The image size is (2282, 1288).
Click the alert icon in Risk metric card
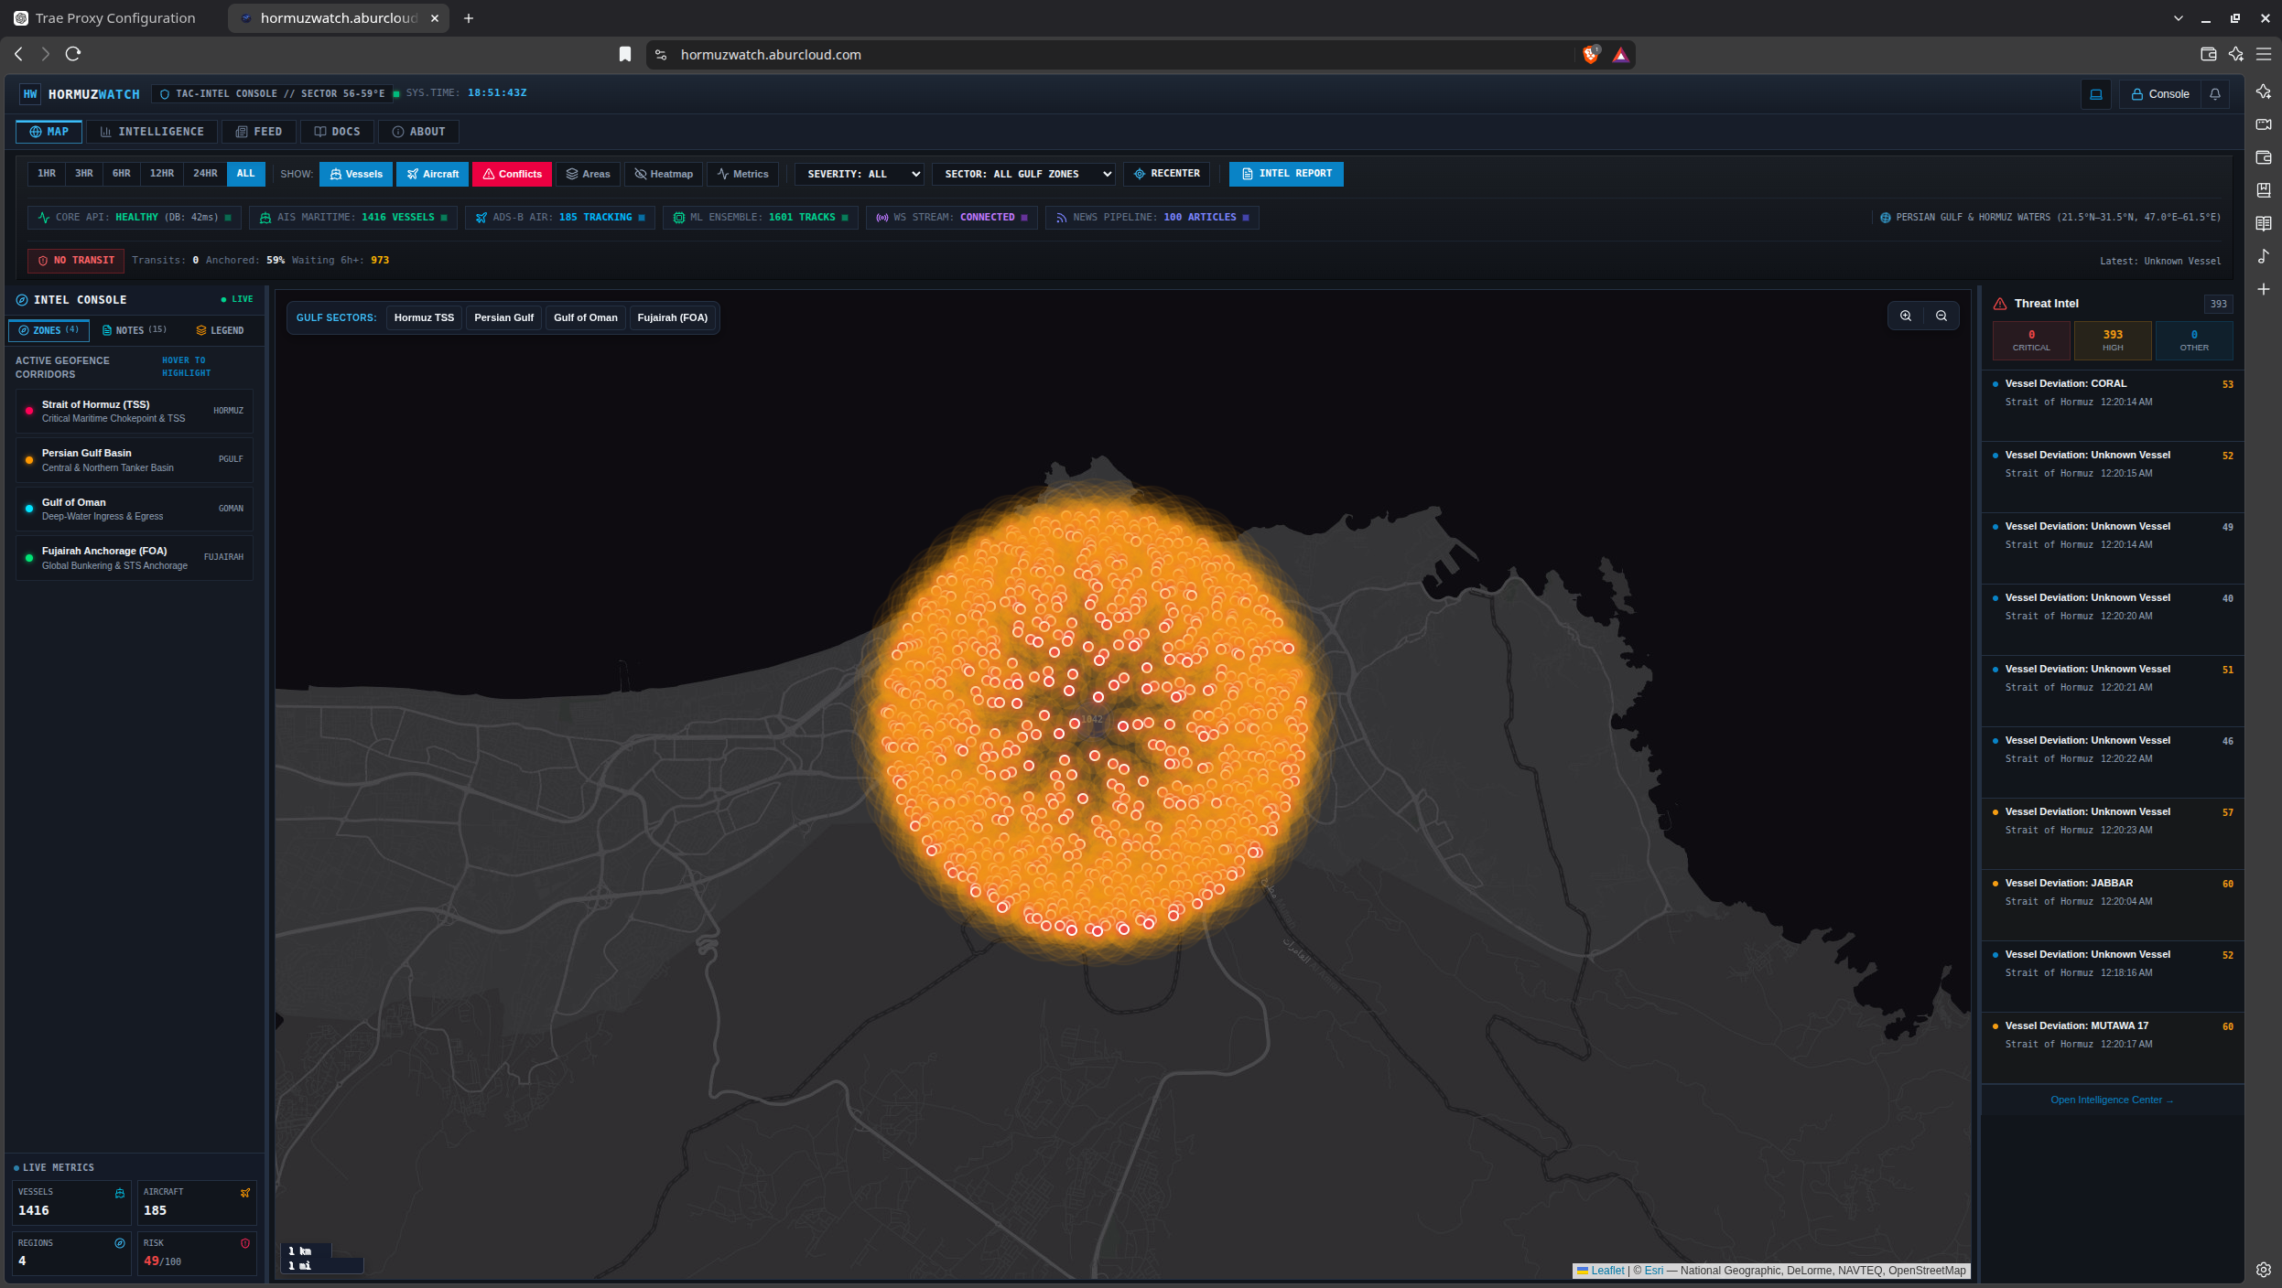coord(245,1243)
